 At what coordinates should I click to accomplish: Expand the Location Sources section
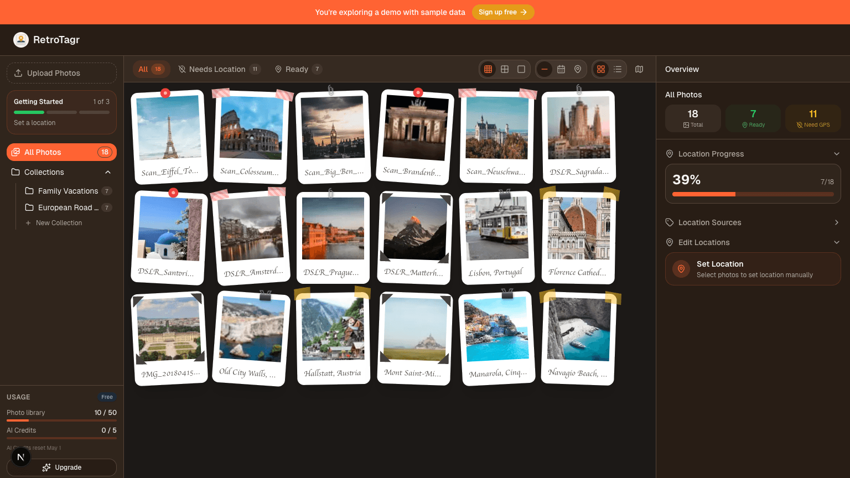[836, 222]
